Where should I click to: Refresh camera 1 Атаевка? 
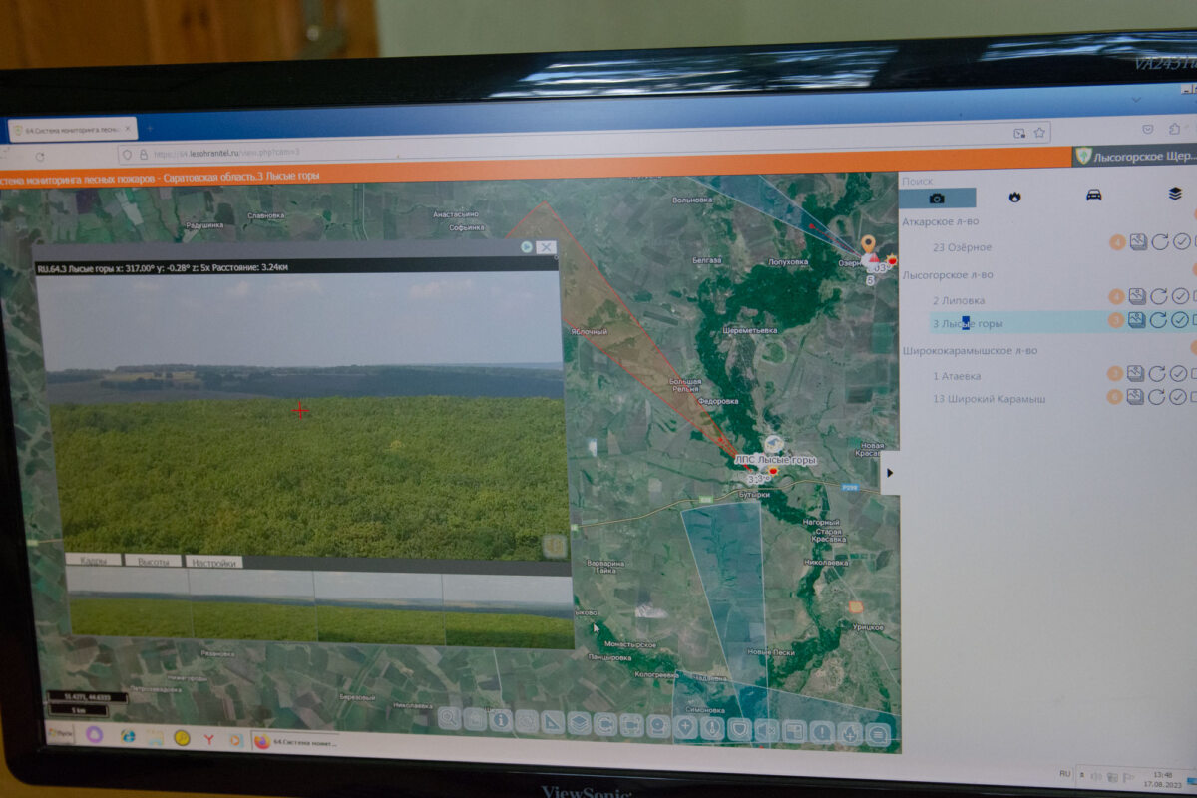coord(1158,374)
